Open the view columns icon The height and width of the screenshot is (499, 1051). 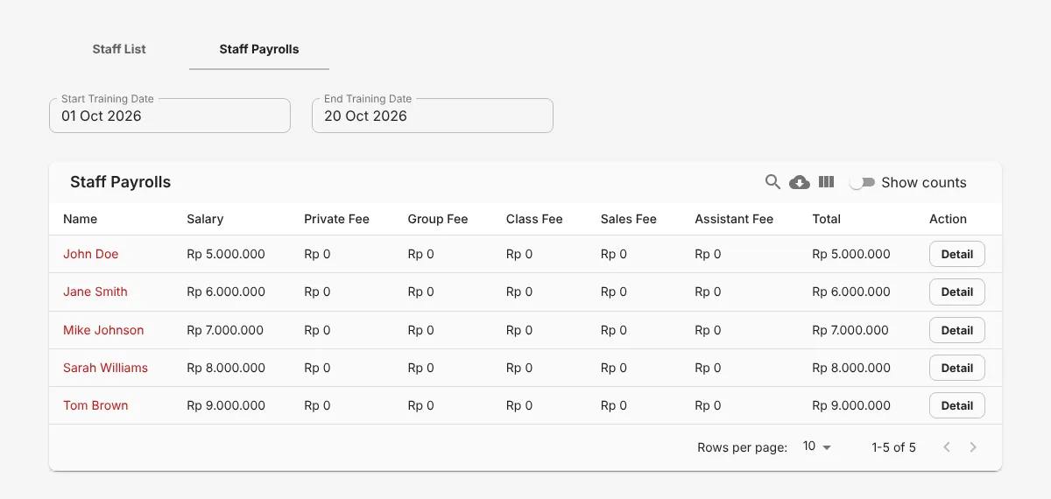[x=826, y=182]
